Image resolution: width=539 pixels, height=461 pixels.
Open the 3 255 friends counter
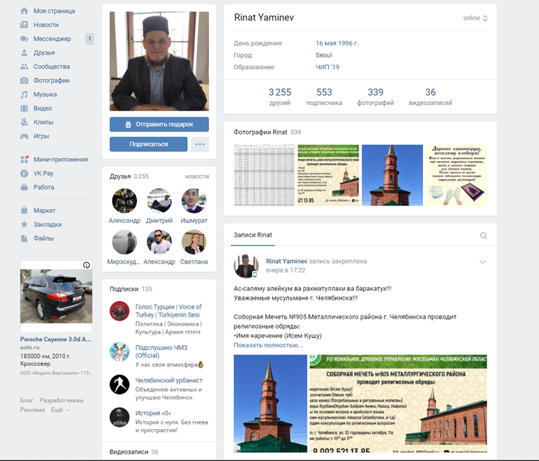(279, 97)
